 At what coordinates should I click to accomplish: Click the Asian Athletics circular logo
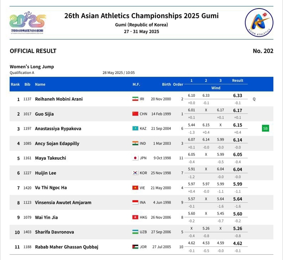pos(259,22)
